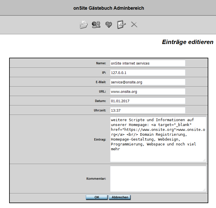216x208 pixels.
Task: Click the 'onSite Gästebuch Adminbereich' title
Action: tap(108, 8)
